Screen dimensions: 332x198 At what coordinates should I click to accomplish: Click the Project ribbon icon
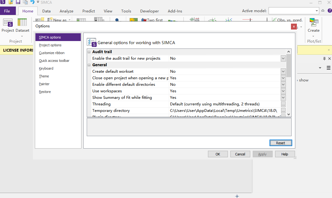point(8,25)
